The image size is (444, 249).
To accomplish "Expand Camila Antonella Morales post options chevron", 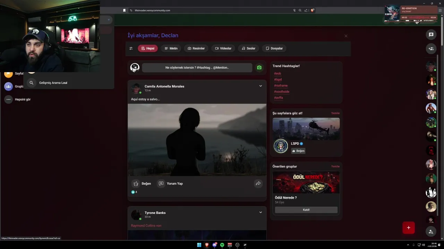I will pyautogui.click(x=261, y=86).
